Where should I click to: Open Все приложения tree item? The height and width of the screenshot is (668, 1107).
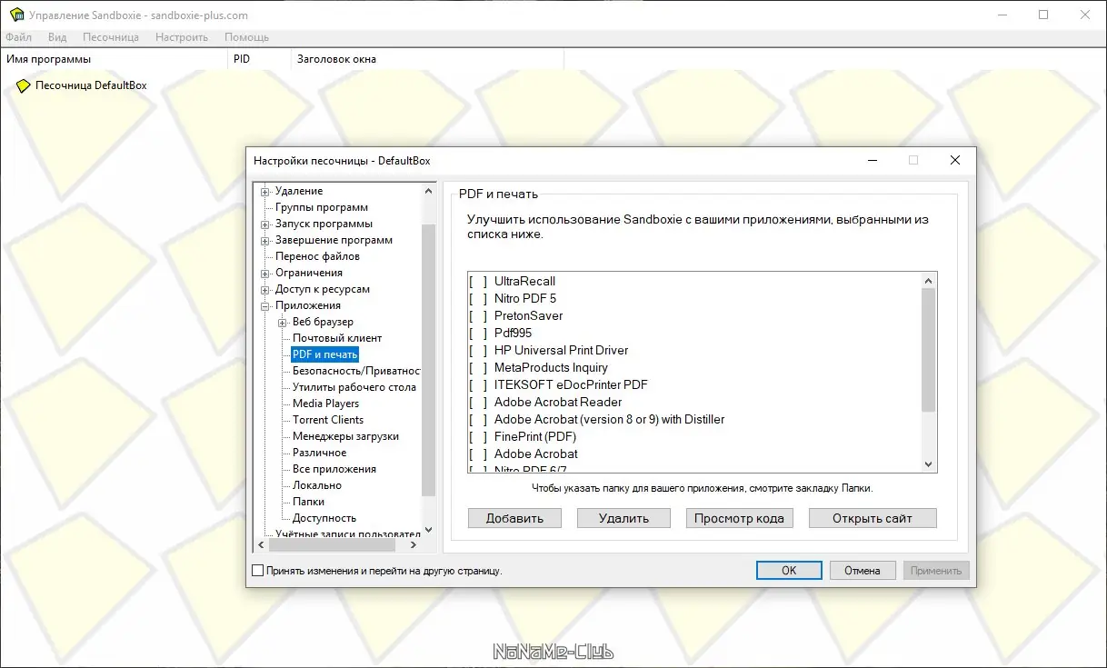pos(334,469)
